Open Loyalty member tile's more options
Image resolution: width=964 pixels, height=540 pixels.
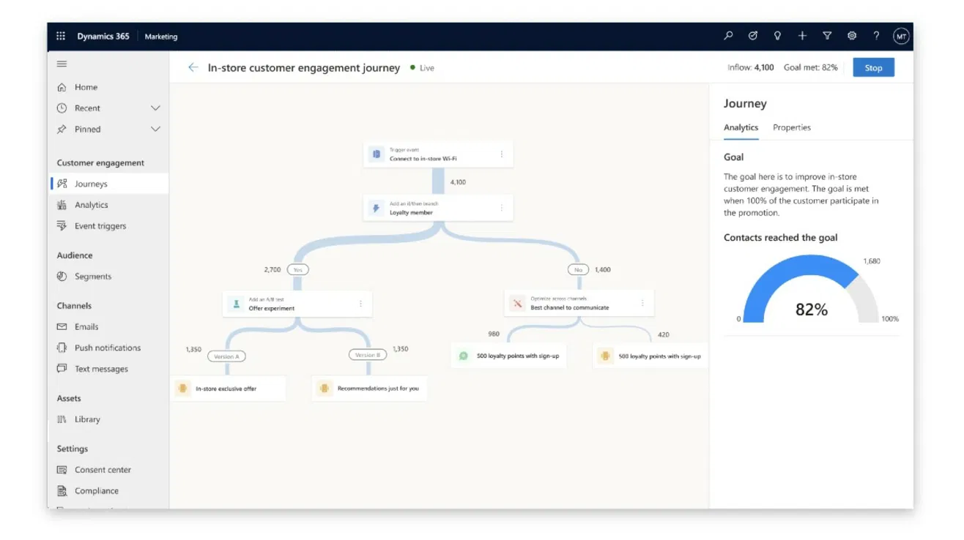[502, 209]
